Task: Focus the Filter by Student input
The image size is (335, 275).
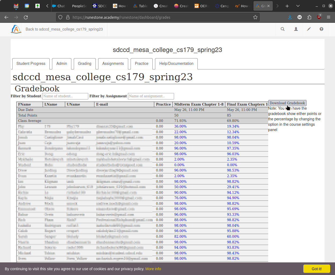Action: tap(65, 96)
